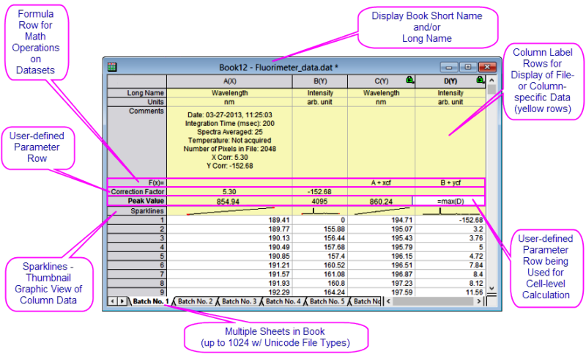This screenshot has height=354, width=586.
Task: Switch to the Batch No. 2 sheet tab
Action: tap(196, 301)
